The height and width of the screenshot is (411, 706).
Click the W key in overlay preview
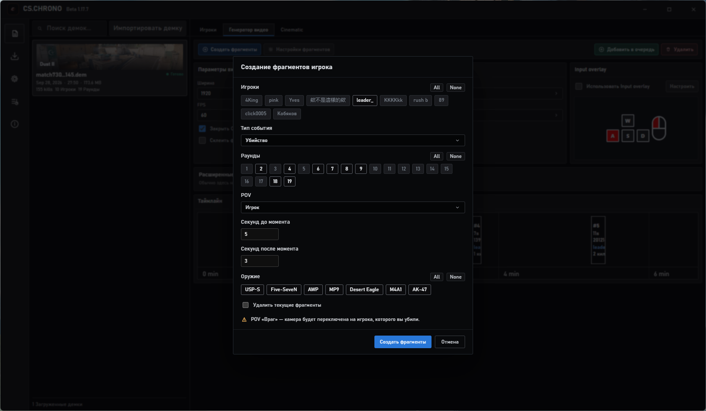click(628, 121)
